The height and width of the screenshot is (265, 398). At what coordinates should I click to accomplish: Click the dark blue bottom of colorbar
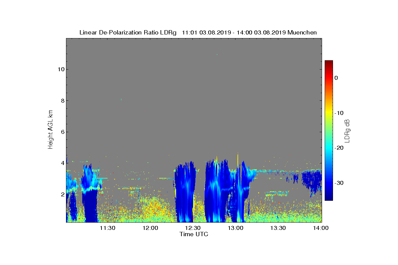click(329, 198)
